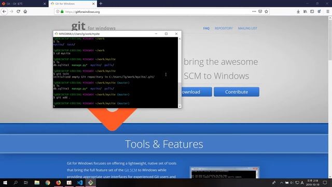The image size is (332, 187).
Task: Open Task View on the taskbar
Action: pyautogui.click(x=26, y=182)
